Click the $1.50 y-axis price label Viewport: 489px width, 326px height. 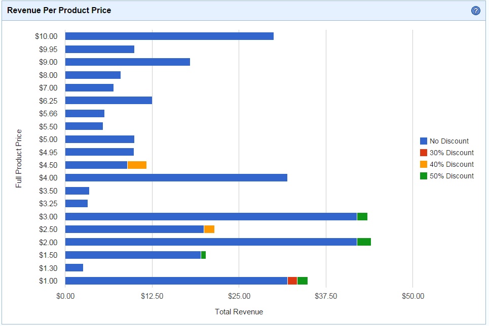tap(48, 255)
